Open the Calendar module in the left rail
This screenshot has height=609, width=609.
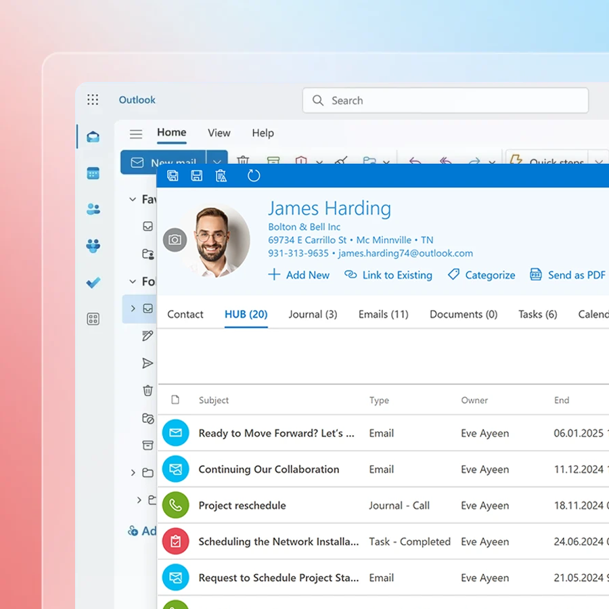[93, 173]
